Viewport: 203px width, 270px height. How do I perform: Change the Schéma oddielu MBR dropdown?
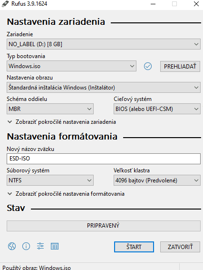pos(50,109)
